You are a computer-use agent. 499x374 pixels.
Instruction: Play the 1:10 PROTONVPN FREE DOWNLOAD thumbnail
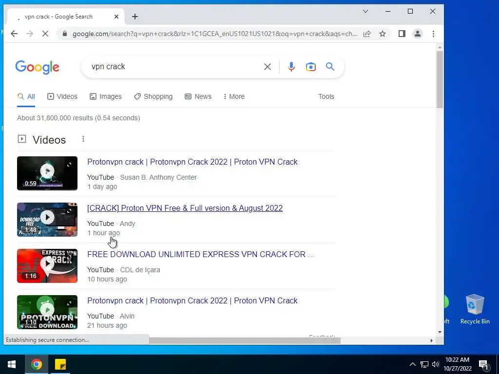47,312
